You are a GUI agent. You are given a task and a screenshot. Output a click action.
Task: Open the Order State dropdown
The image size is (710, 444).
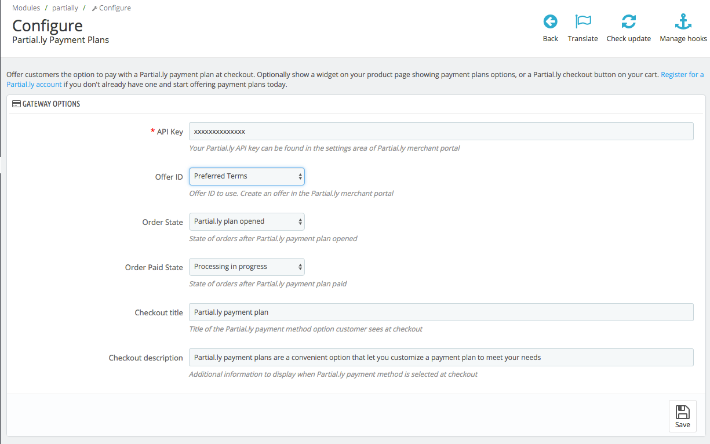(247, 221)
